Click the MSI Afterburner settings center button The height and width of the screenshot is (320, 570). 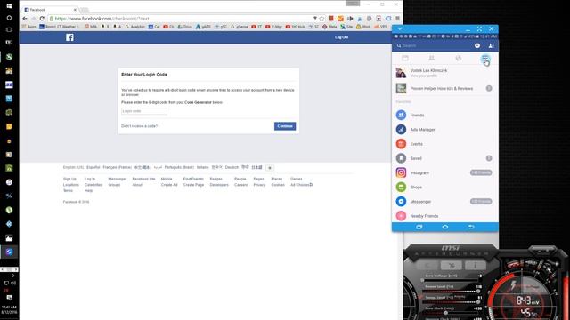[x=452, y=265]
